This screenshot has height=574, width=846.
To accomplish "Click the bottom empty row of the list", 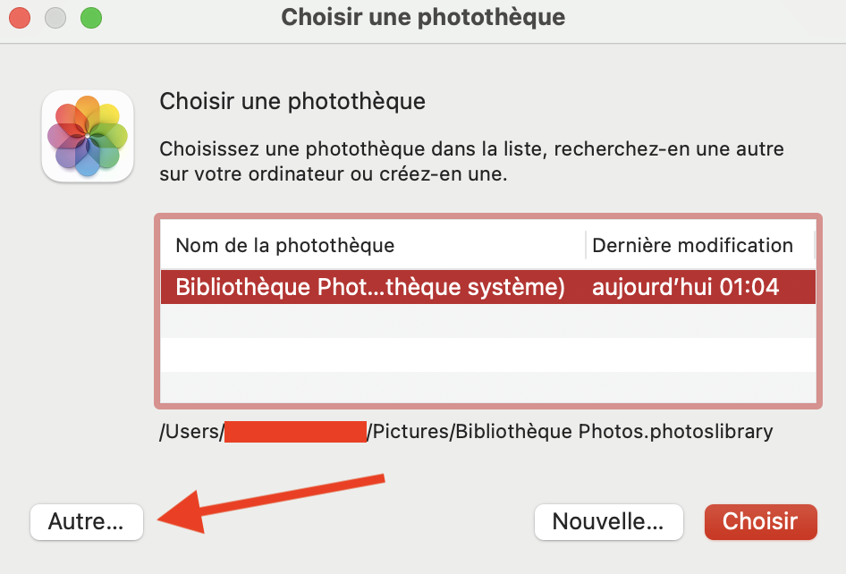I will coord(487,386).
